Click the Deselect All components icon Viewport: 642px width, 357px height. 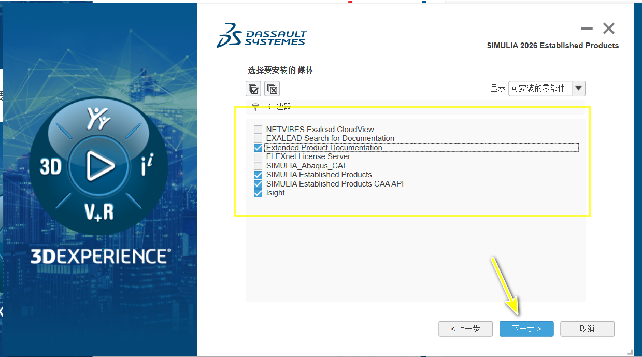coord(272,89)
